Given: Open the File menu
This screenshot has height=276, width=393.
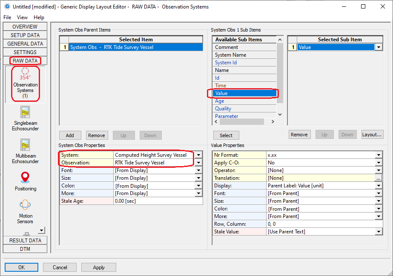Looking at the screenshot, I should click(x=7, y=17).
